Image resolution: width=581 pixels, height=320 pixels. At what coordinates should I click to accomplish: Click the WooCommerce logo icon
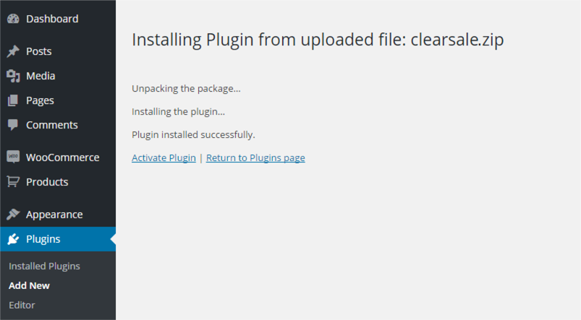tap(12, 157)
